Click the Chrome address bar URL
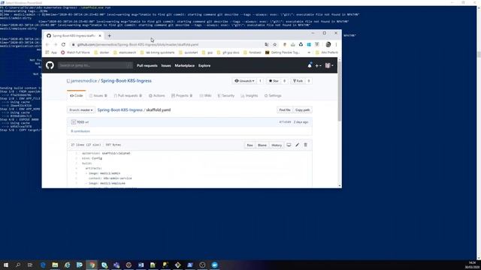481x270 pixels. click(138, 45)
